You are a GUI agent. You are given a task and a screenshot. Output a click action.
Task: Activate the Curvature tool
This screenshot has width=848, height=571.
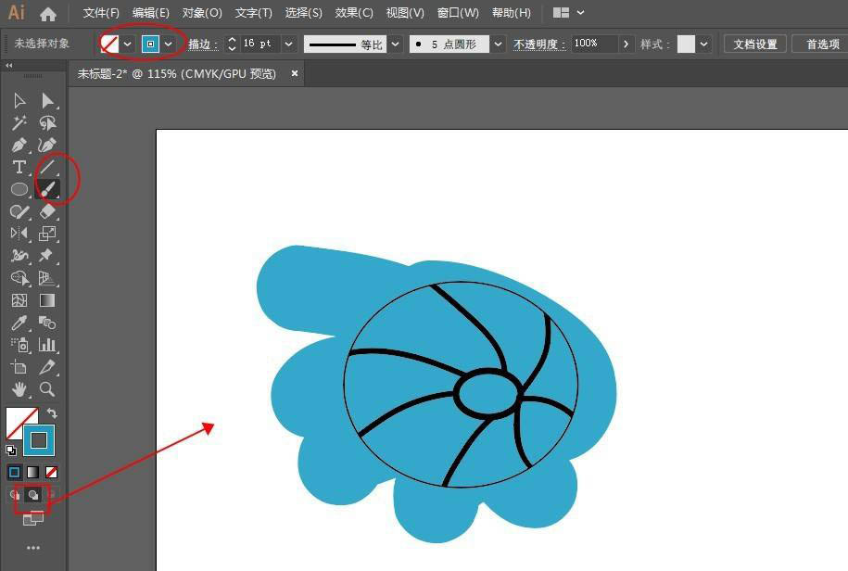(x=47, y=145)
